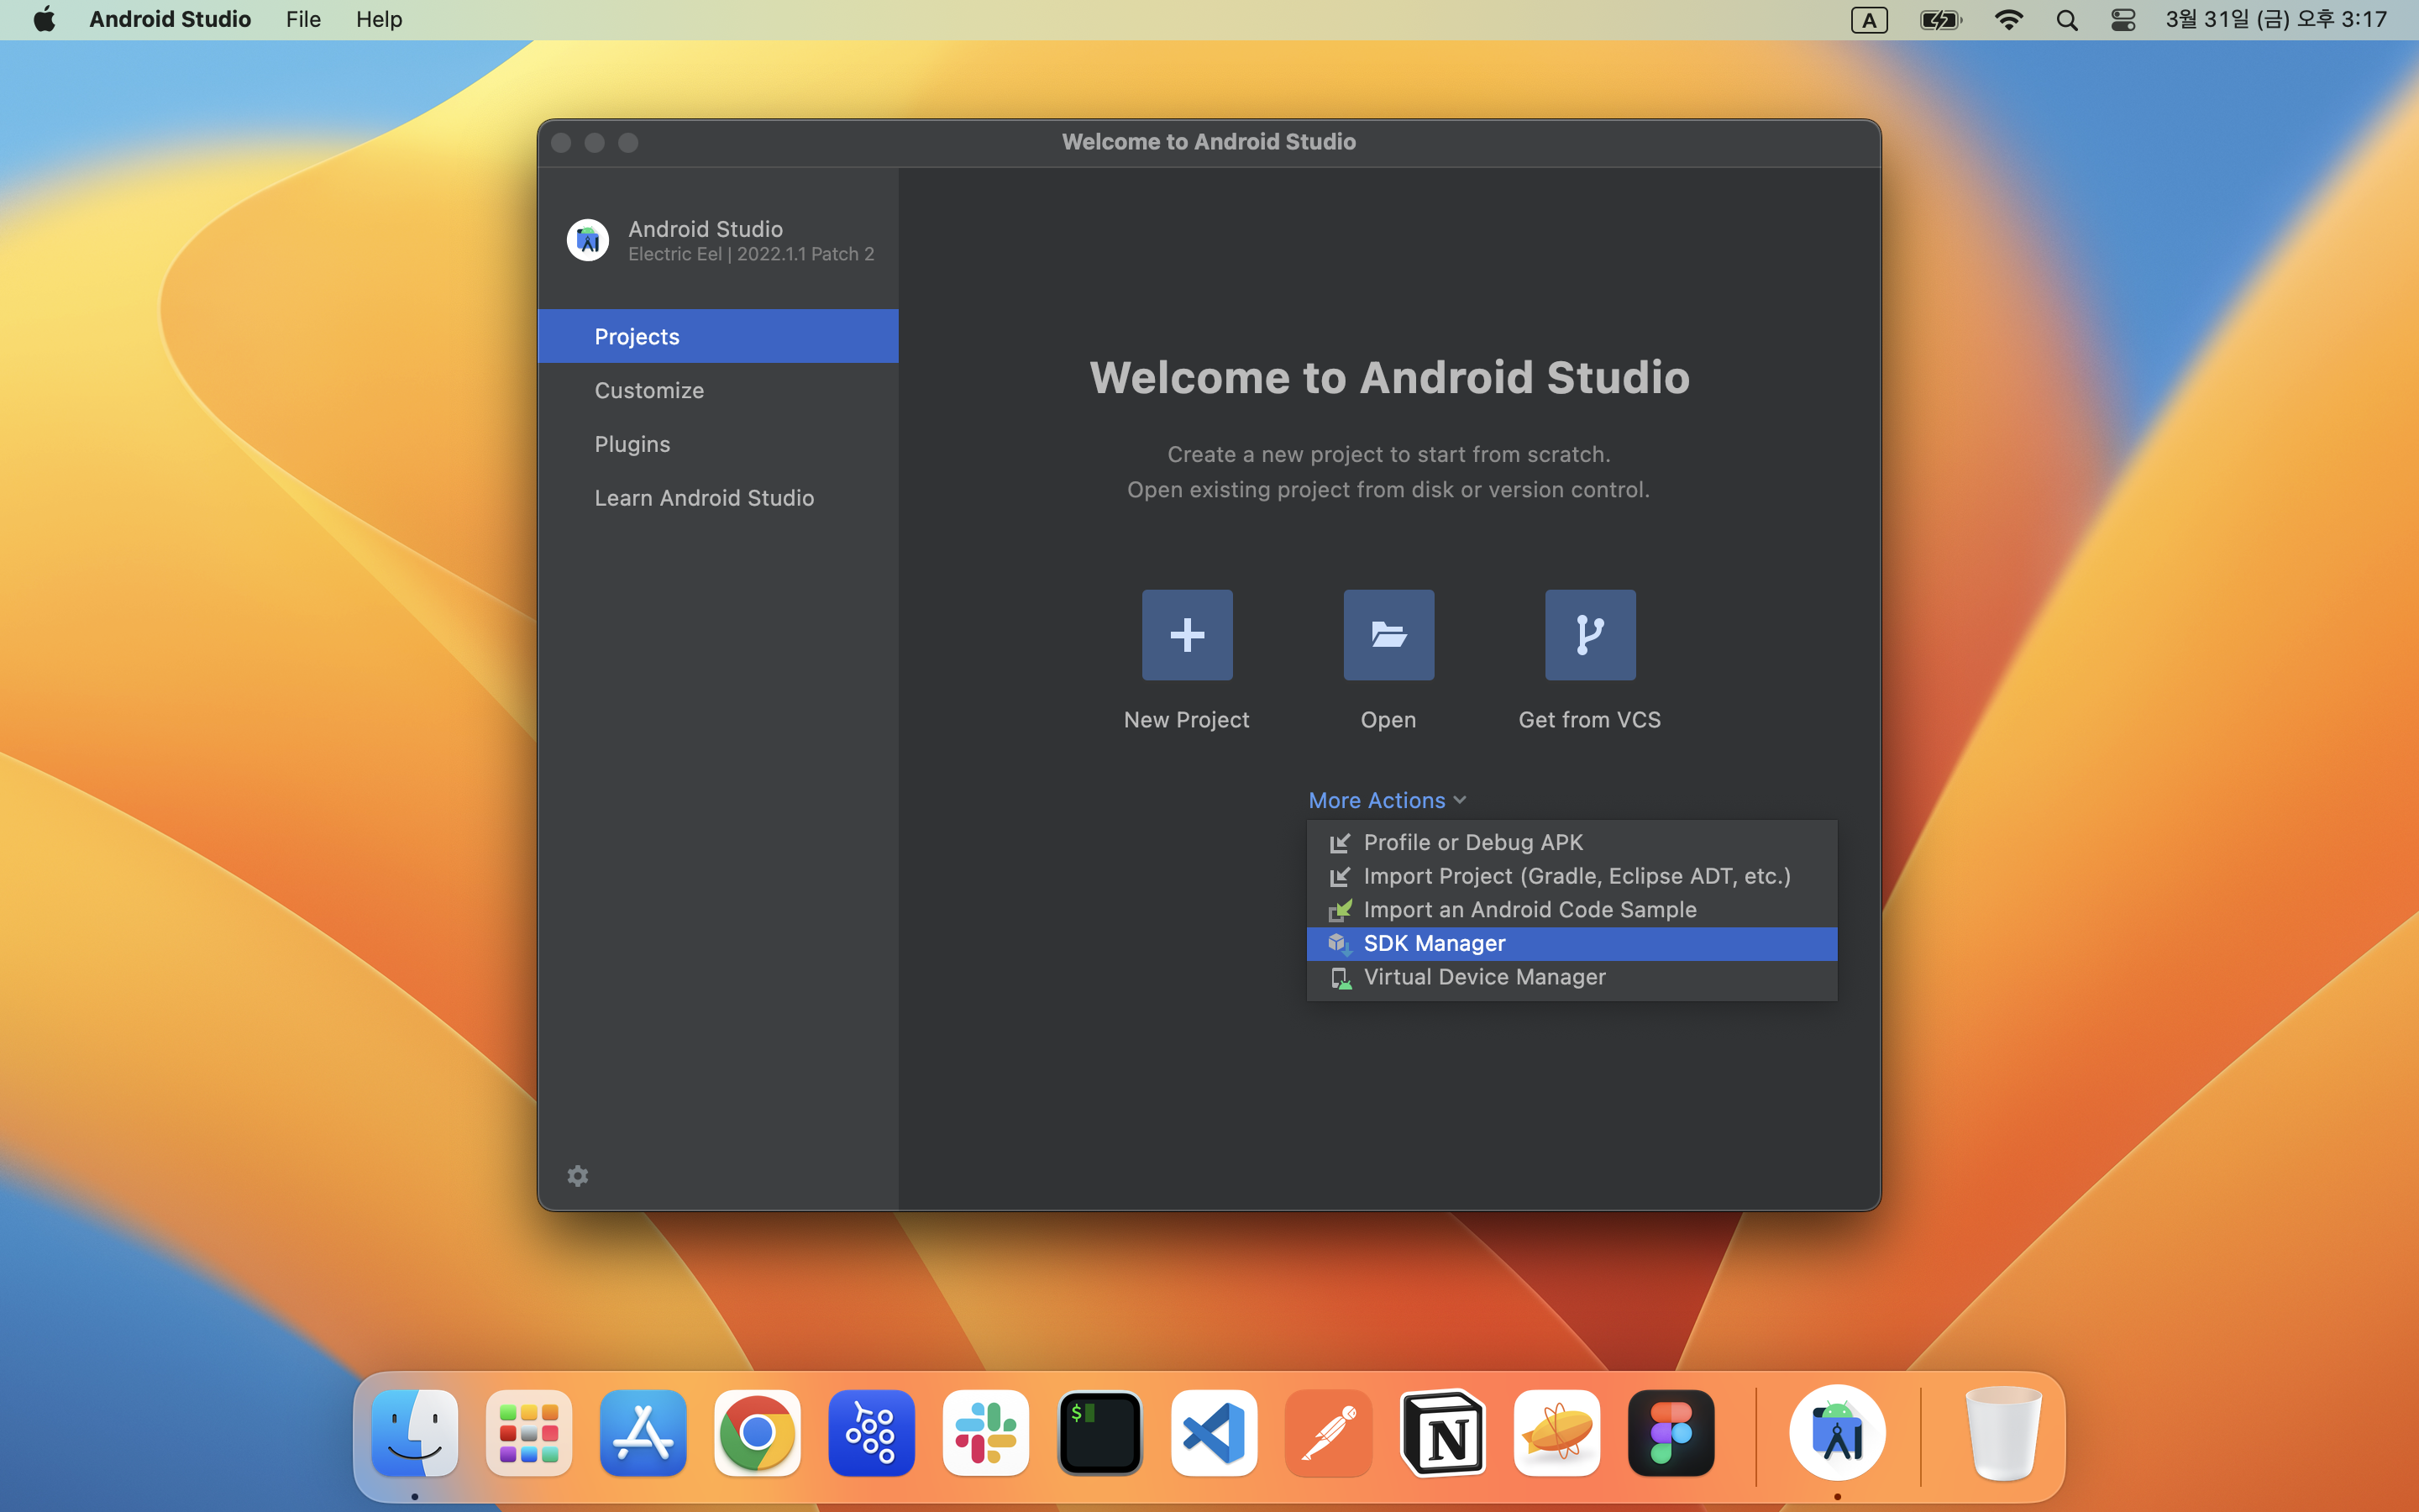Click the Open folder icon

point(1388,635)
